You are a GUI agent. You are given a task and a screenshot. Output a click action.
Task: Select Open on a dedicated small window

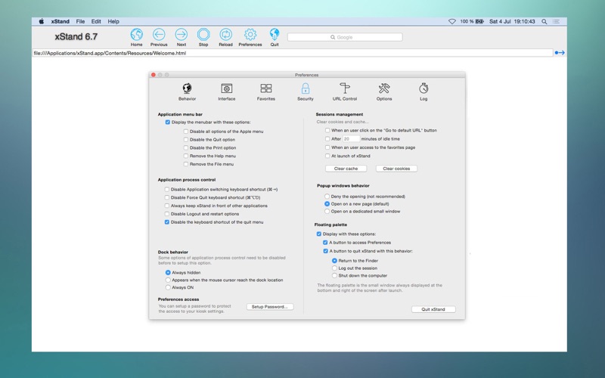pyautogui.click(x=327, y=212)
